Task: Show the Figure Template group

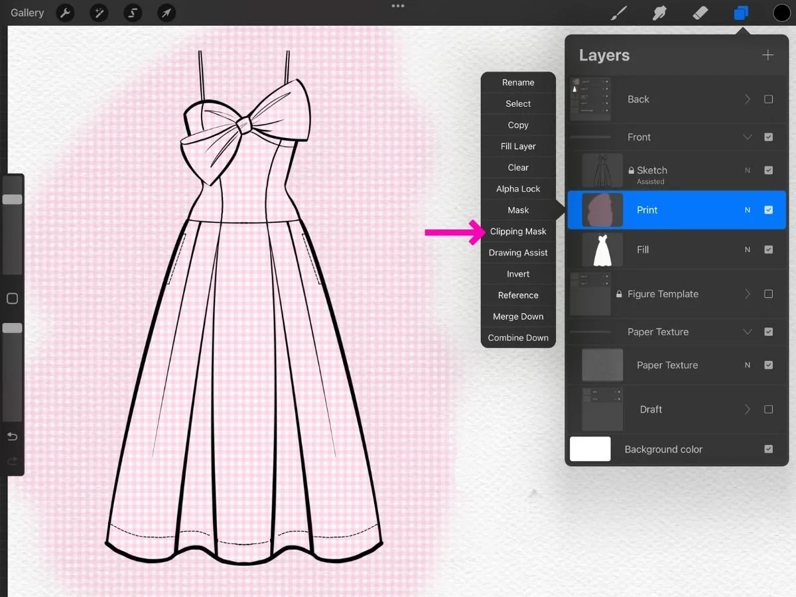Action: [x=769, y=294]
